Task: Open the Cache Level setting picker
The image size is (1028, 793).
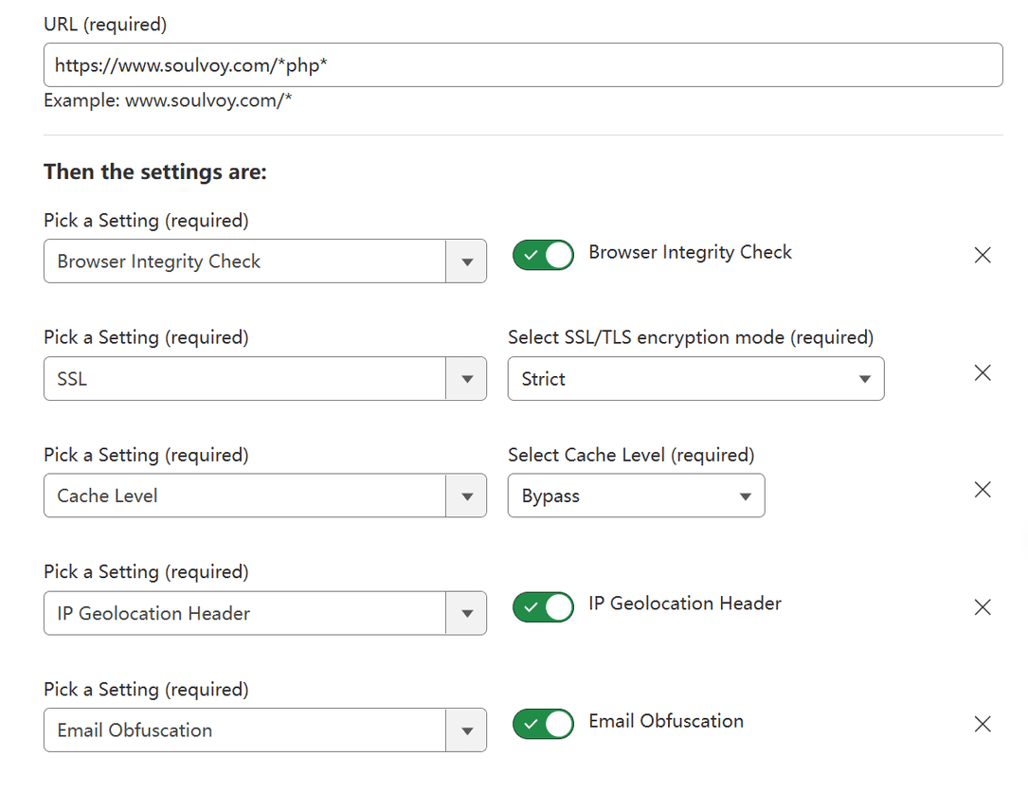Action: pos(264,495)
